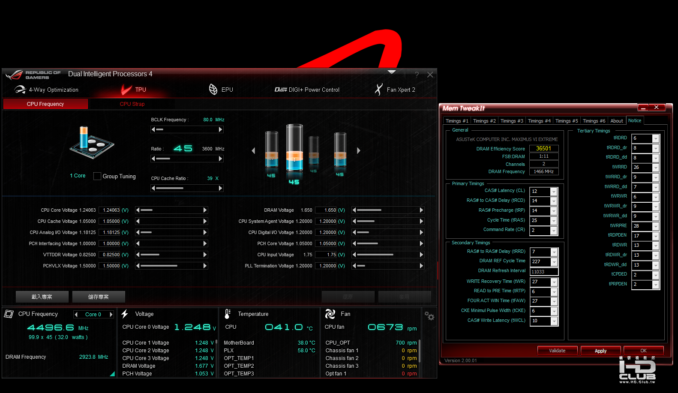Enable Group Tuning checkbox

coord(97,176)
